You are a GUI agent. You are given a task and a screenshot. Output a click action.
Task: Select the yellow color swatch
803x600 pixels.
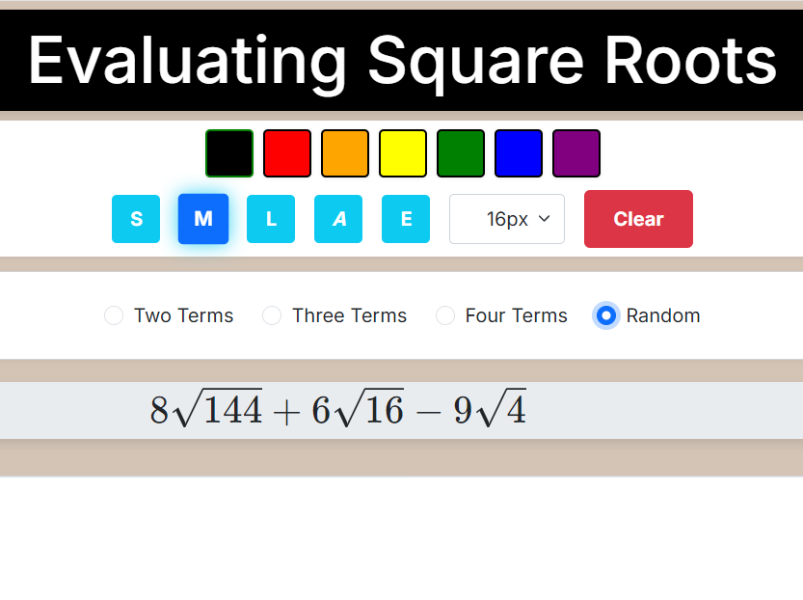[x=403, y=153]
